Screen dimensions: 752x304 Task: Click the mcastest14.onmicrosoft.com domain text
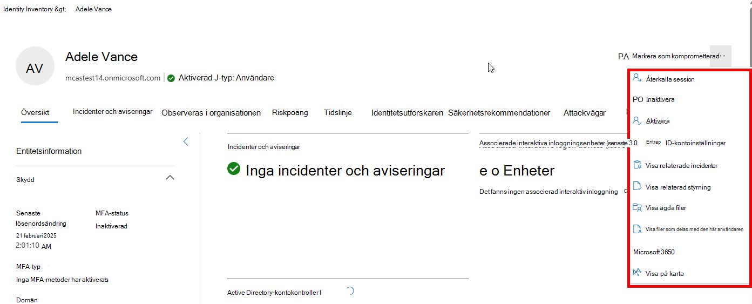[113, 78]
